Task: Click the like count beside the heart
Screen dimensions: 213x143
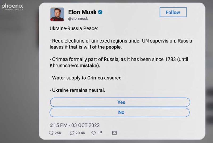Action: 100,132
